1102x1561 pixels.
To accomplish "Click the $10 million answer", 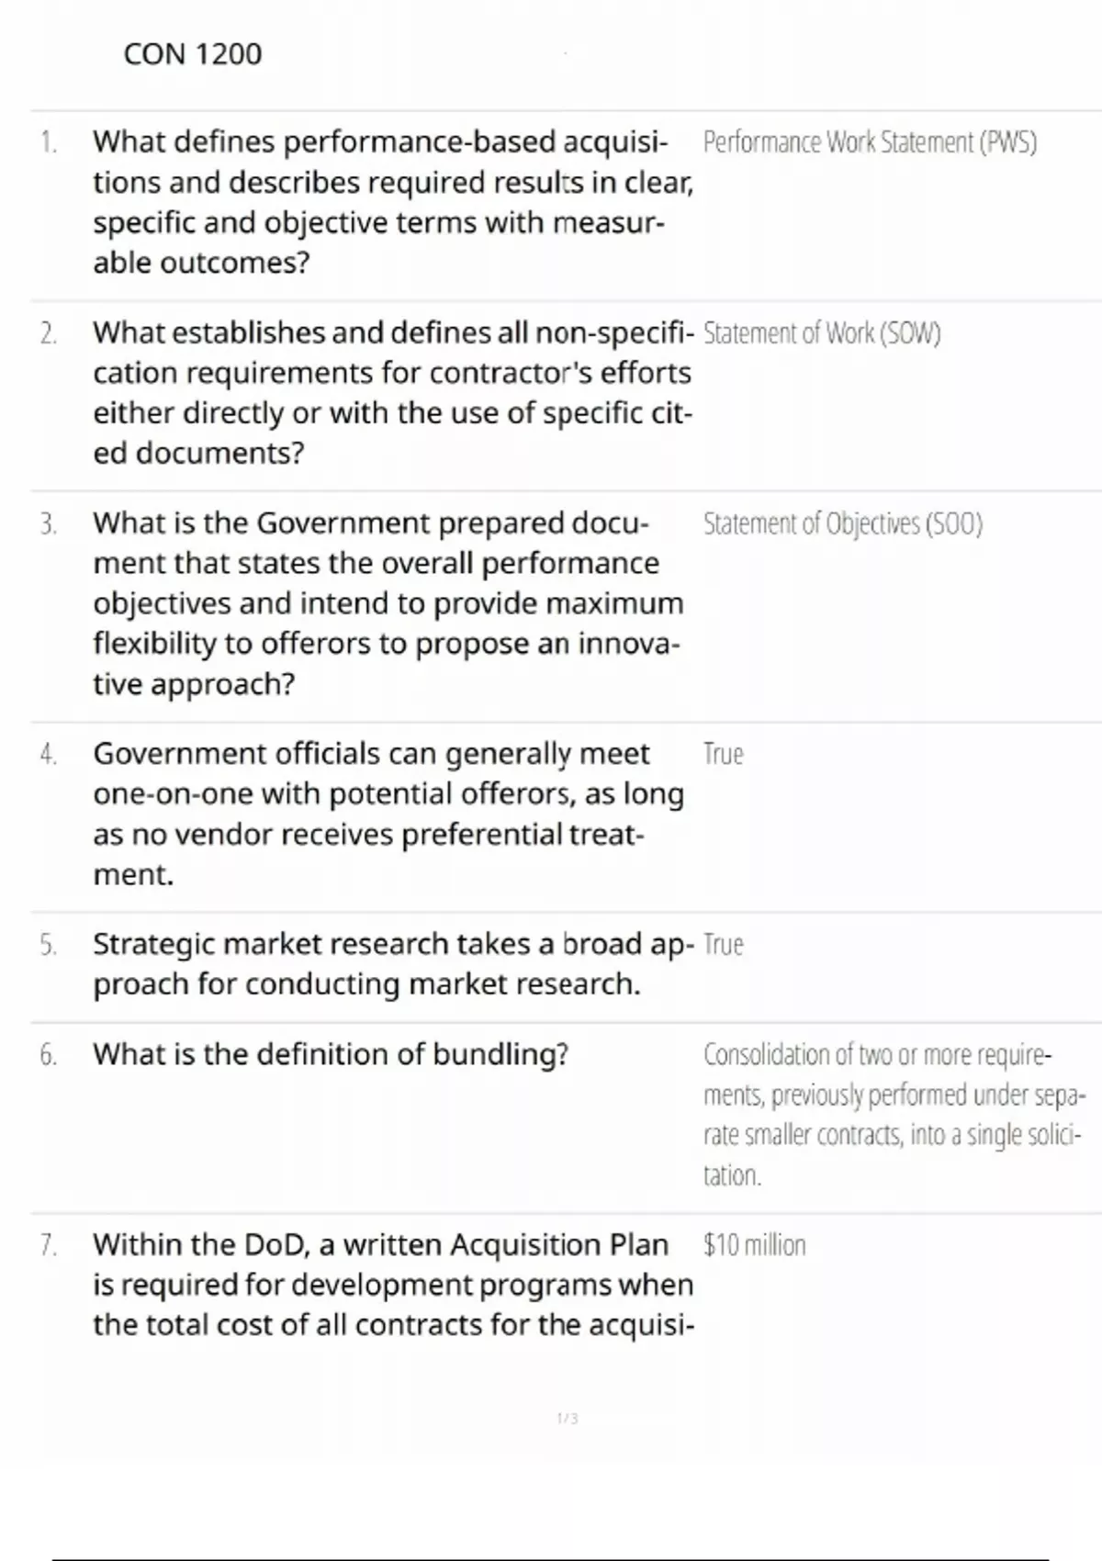I will [x=754, y=1245].
